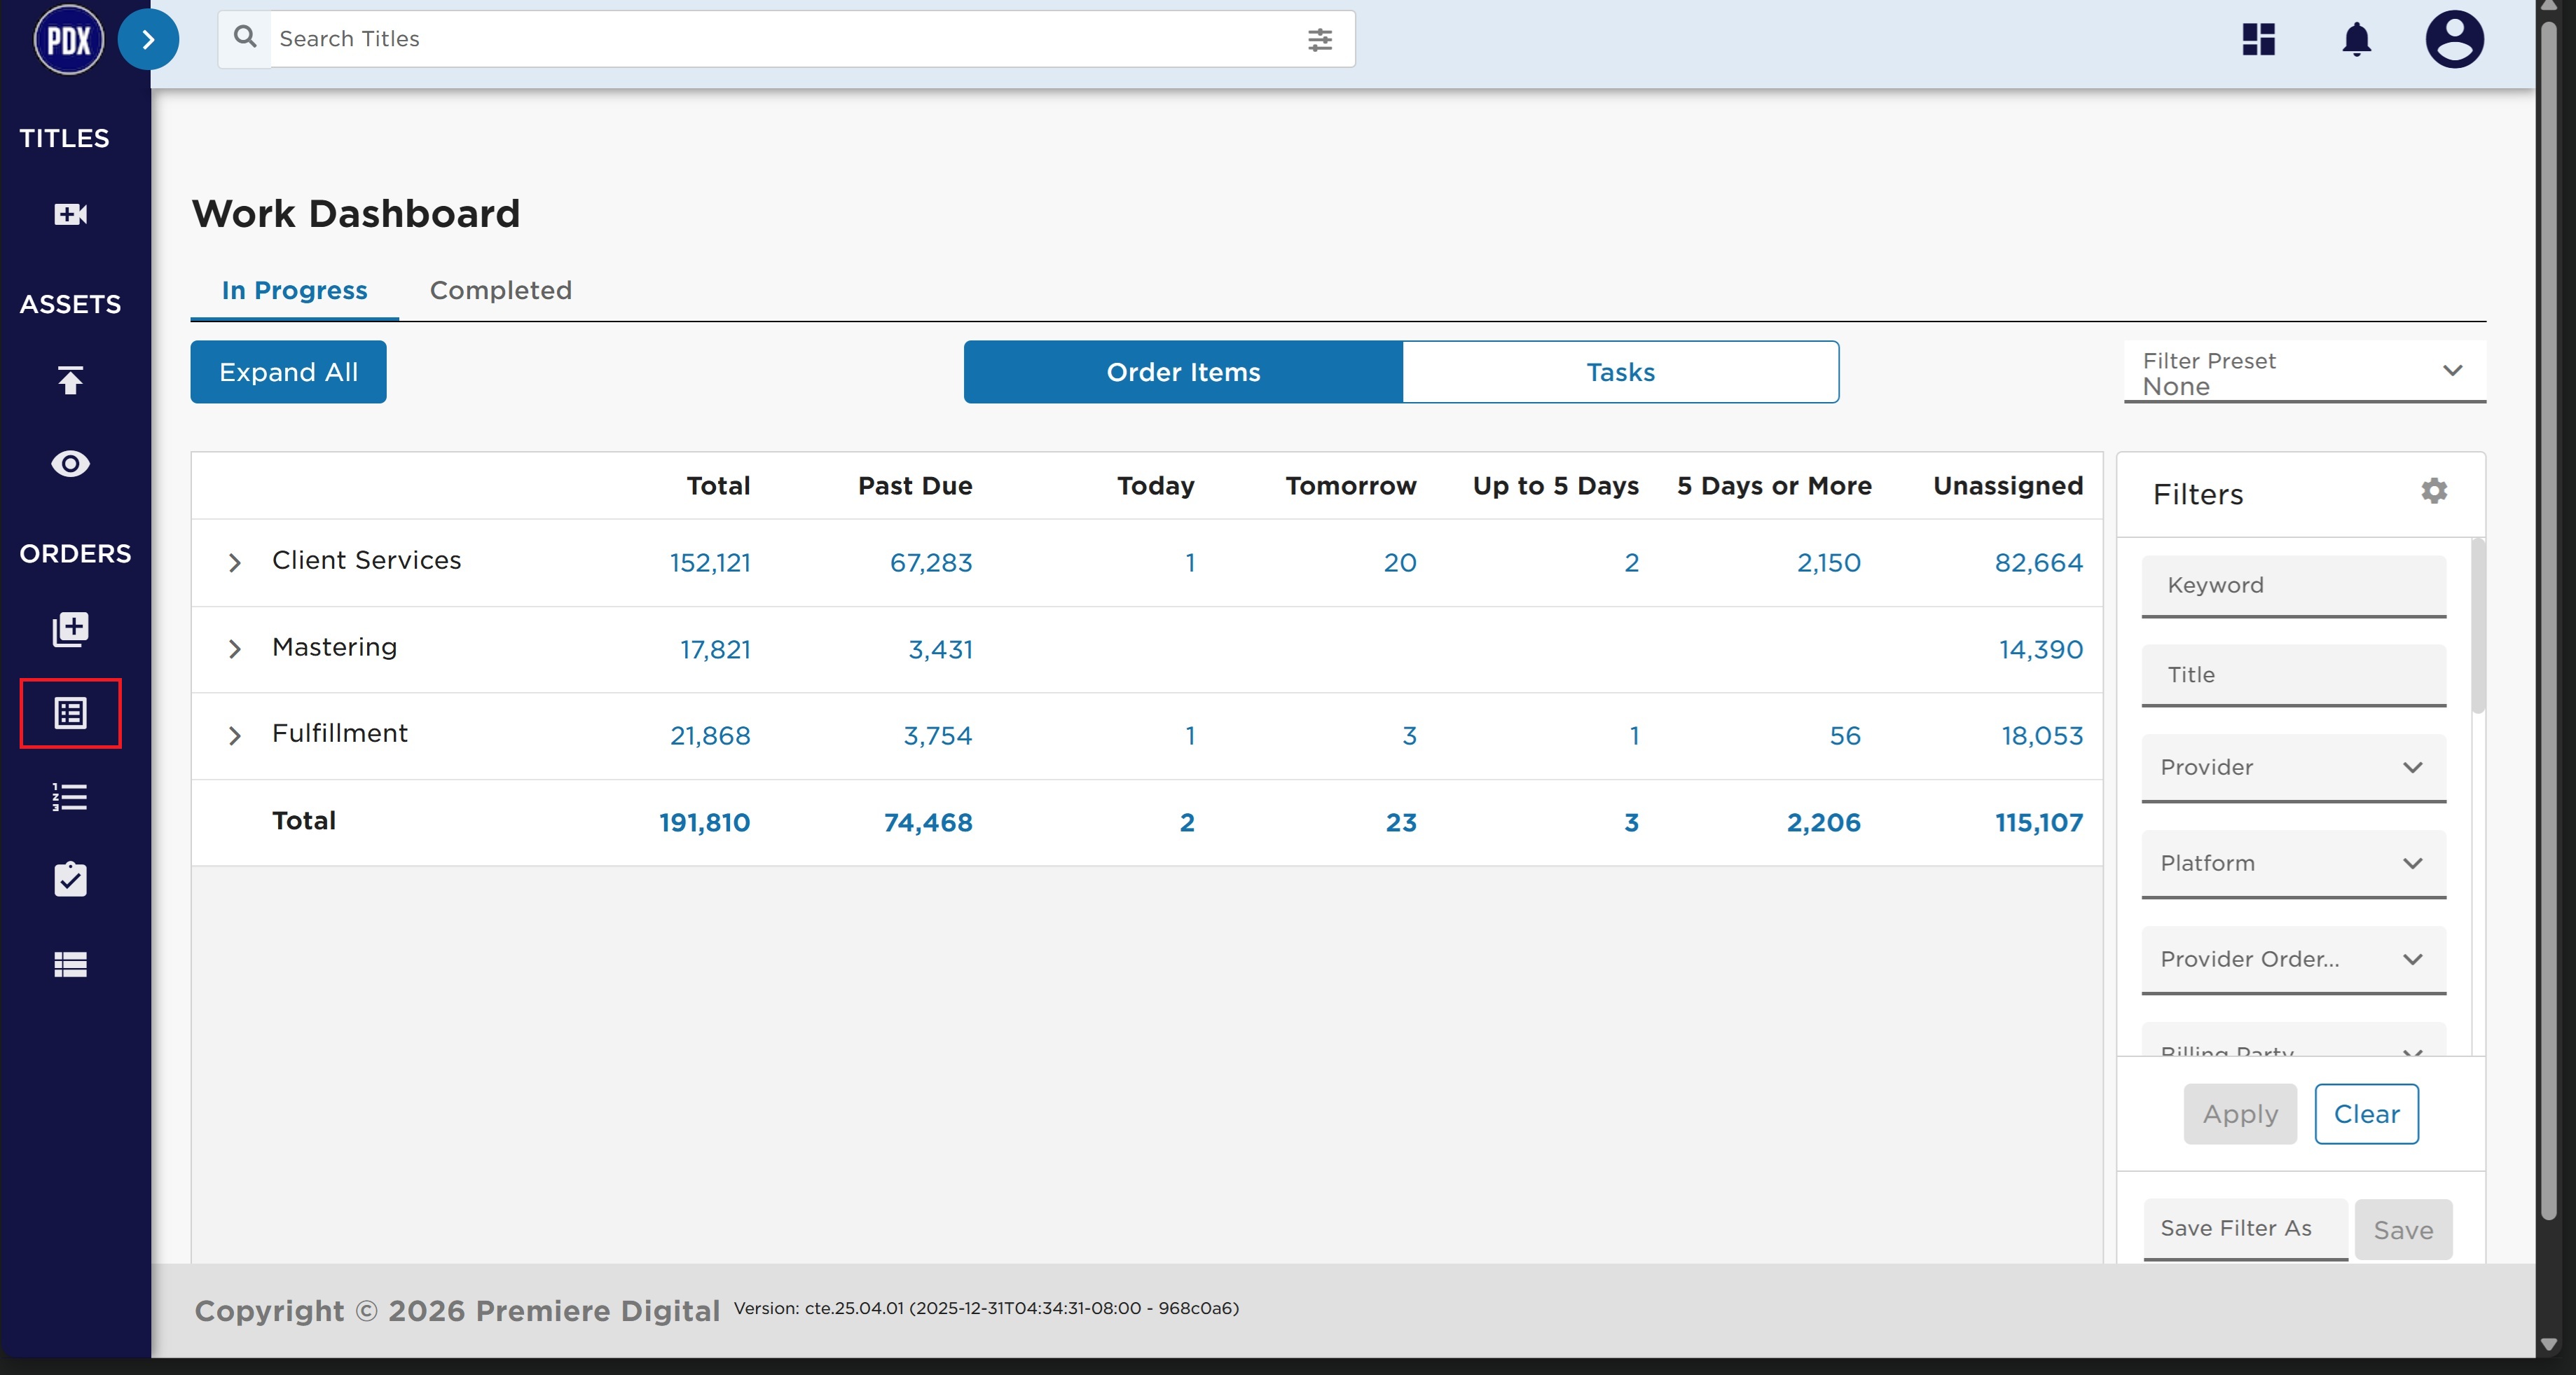This screenshot has height=1375, width=2576.
Task: Open the Provider Order filter dropdown
Action: point(2293,960)
